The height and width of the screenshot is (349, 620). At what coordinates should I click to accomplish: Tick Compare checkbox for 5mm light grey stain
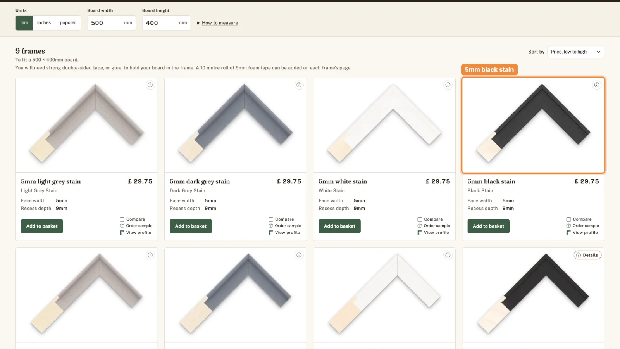click(x=122, y=219)
